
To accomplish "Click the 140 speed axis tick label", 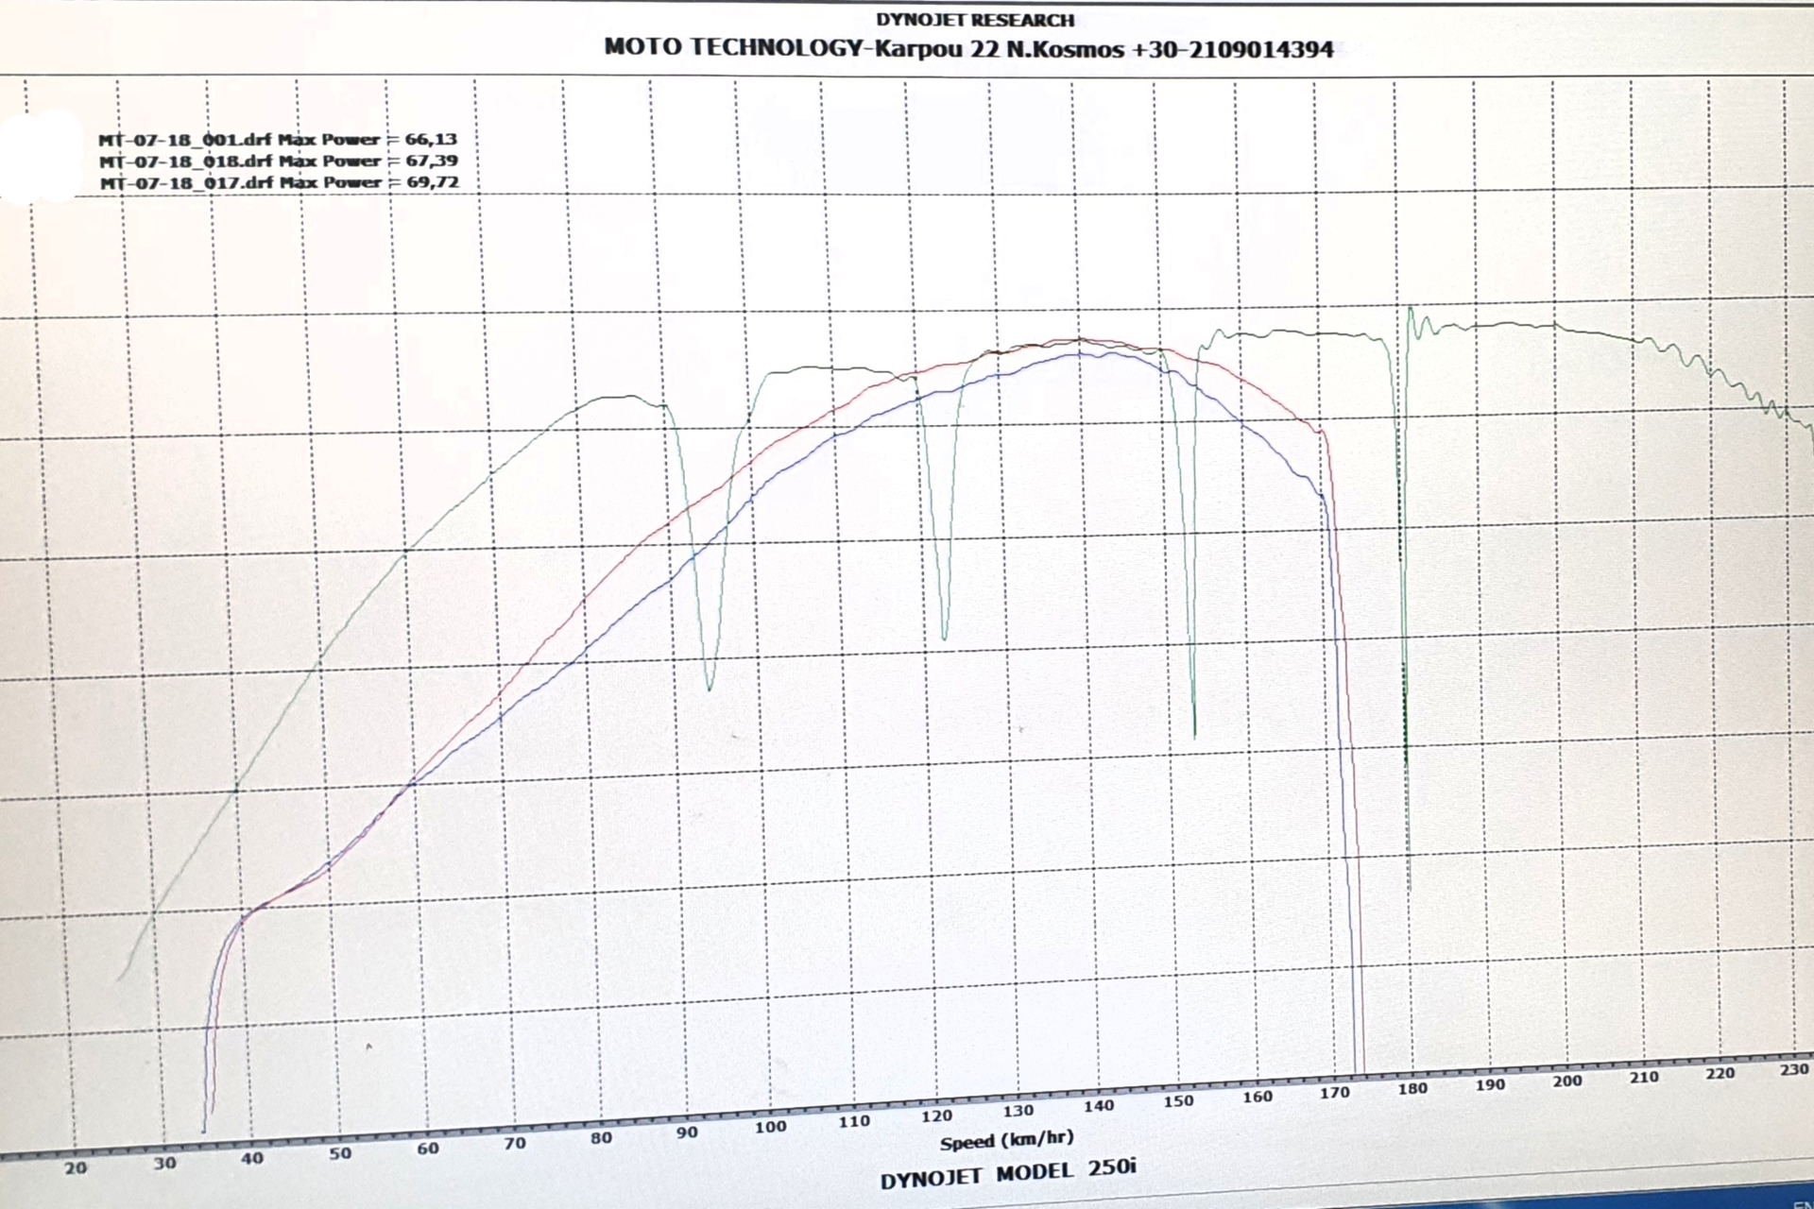I will [1099, 1106].
